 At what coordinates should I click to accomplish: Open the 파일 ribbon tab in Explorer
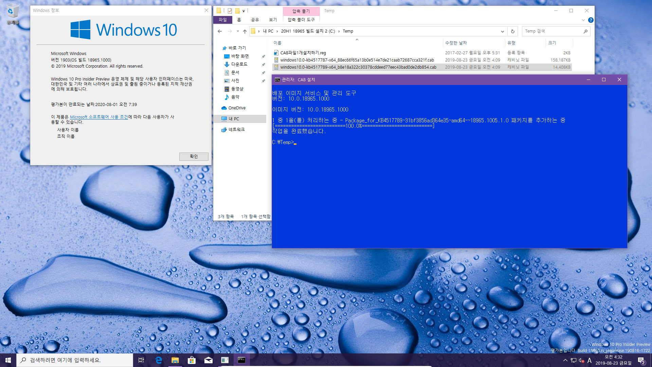[223, 20]
